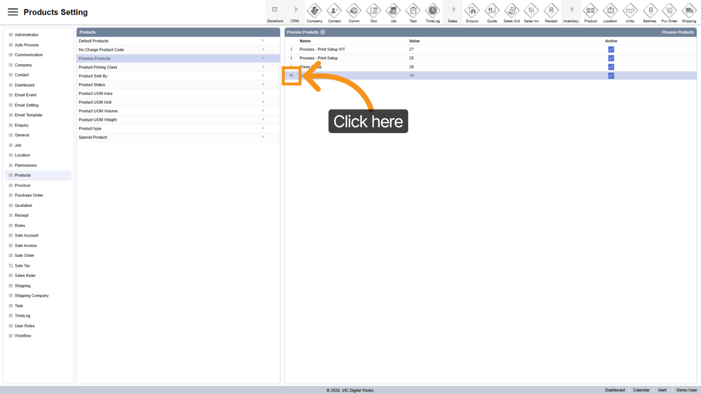Open the Job module icon
The image size is (701, 394).
(x=393, y=10)
